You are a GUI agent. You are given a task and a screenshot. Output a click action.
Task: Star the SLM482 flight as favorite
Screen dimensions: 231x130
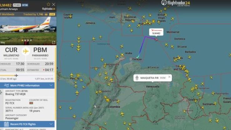tap(48, 4)
